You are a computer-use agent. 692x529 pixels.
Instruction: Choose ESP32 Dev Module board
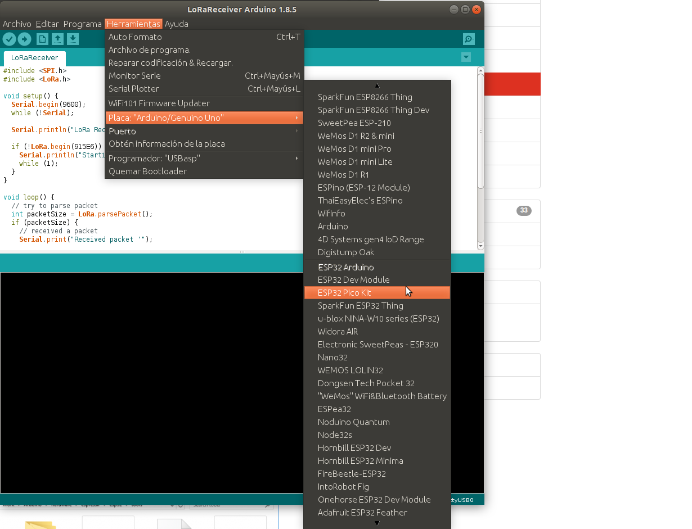[377, 280]
